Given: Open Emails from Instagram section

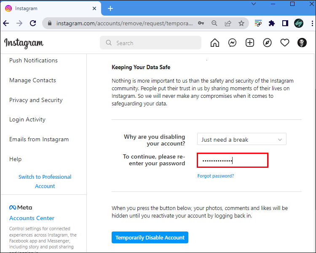Looking at the screenshot, I should pyautogui.click(x=39, y=139).
